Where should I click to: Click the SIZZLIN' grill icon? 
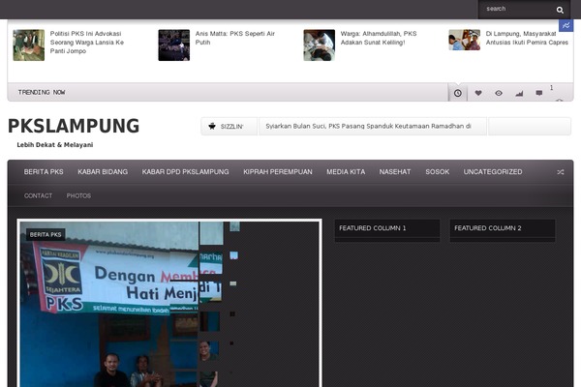pyautogui.click(x=212, y=127)
